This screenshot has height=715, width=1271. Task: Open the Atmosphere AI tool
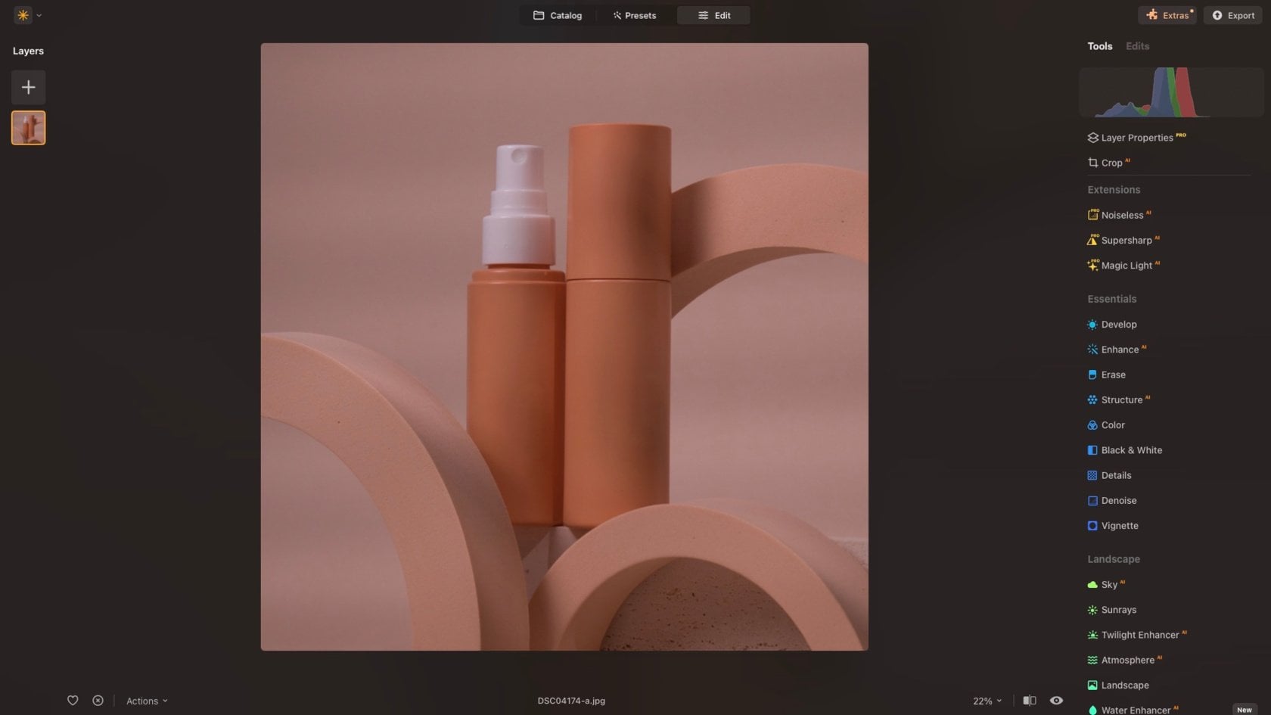click(1130, 660)
